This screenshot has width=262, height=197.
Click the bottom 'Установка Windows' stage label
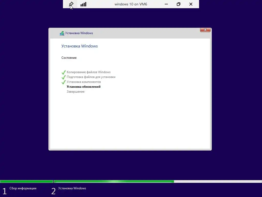pyautogui.click(x=72, y=188)
